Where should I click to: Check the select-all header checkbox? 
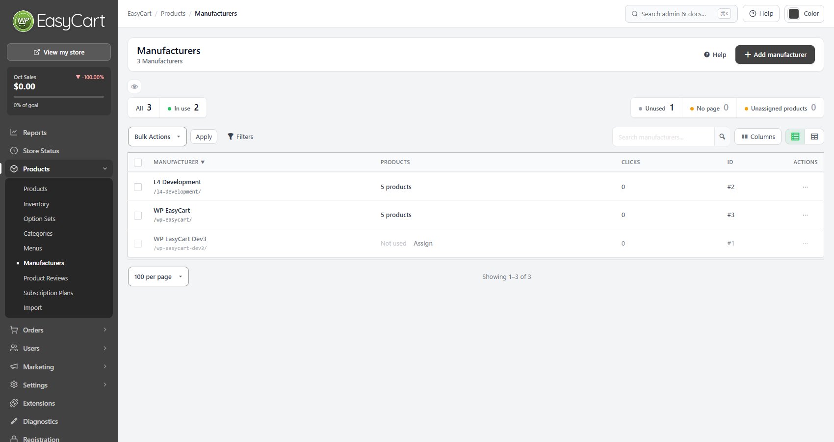click(138, 162)
